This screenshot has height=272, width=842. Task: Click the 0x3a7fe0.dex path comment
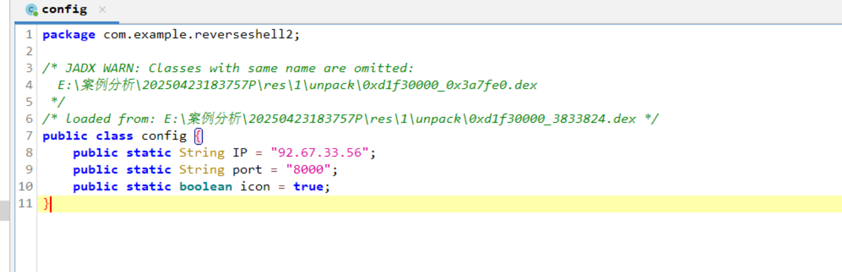(x=297, y=85)
